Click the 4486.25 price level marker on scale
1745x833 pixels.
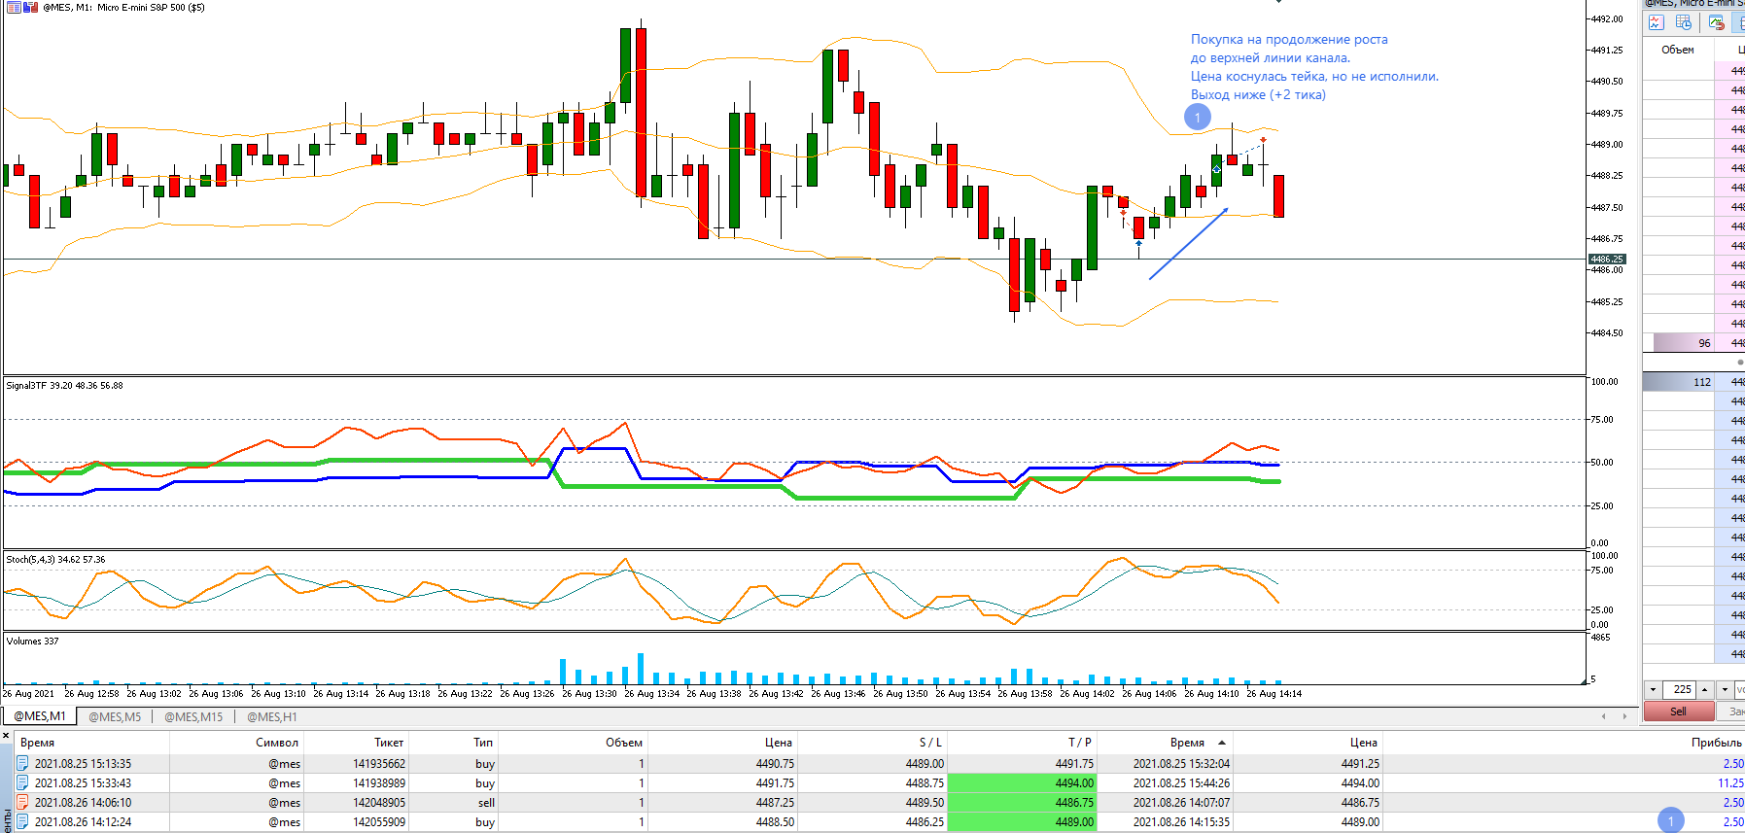(x=1607, y=260)
